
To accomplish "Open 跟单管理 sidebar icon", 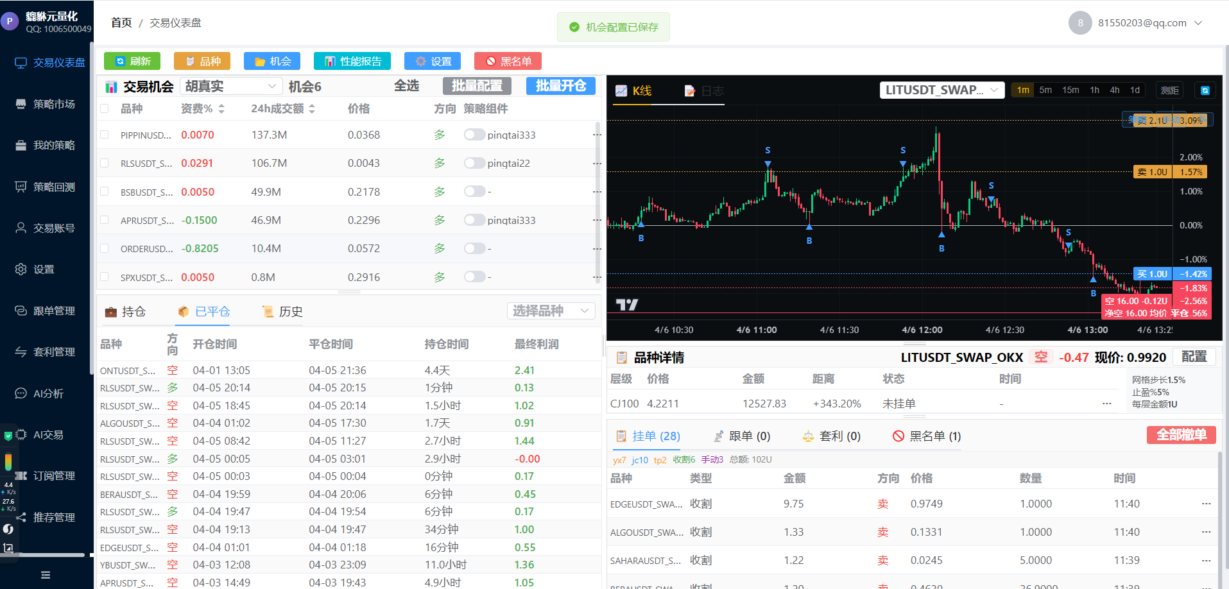I will click(21, 311).
